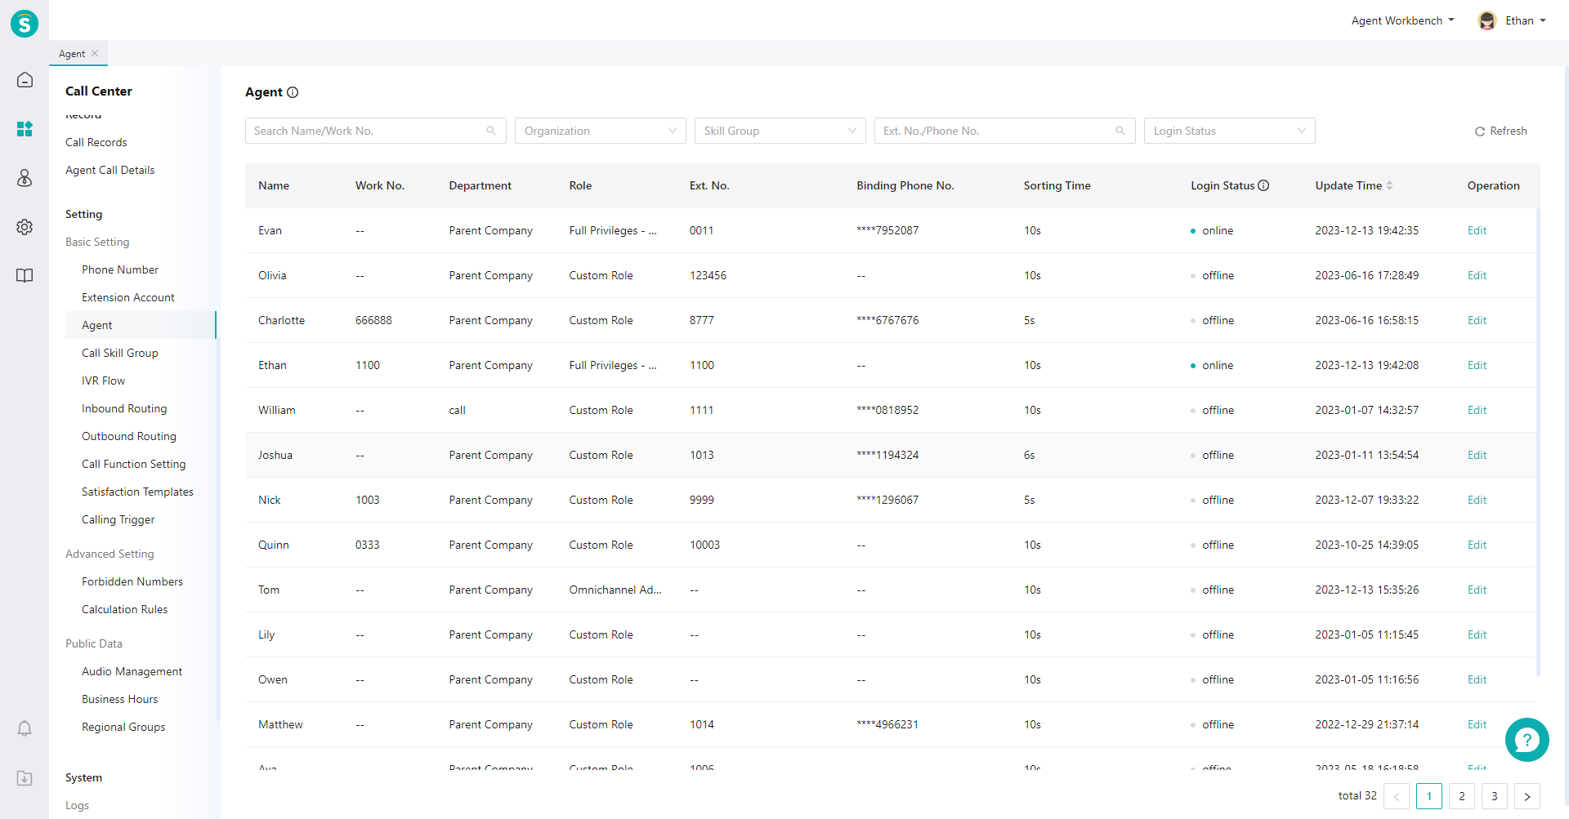The image size is (1569, 819).
Task: Open the Login Status filter dropdown
Action: (x=1230, y=131)
